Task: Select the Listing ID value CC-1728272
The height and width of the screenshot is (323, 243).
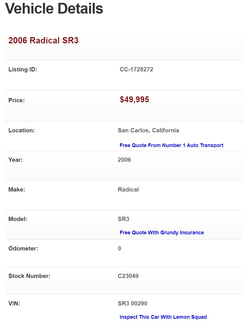Action: 136,69
